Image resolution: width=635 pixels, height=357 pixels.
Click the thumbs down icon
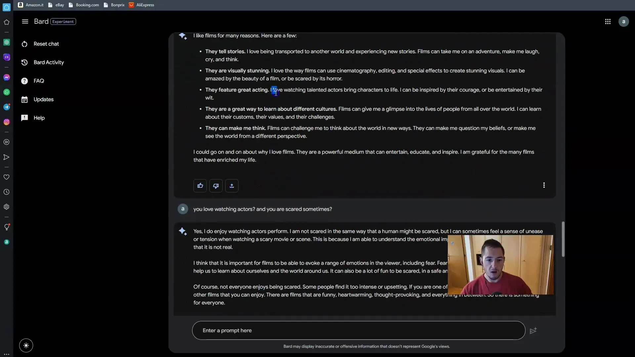(x=216, y=185)
